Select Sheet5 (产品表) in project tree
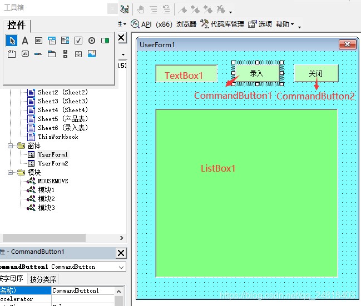 point(63,119)
